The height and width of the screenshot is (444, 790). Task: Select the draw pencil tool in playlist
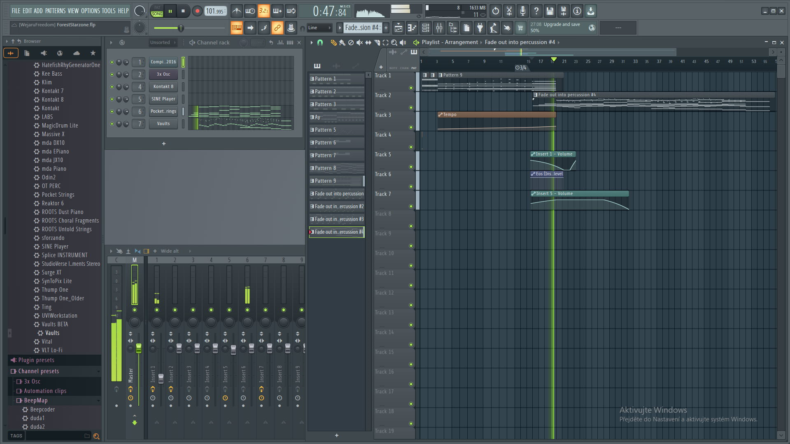coord(333,42)
